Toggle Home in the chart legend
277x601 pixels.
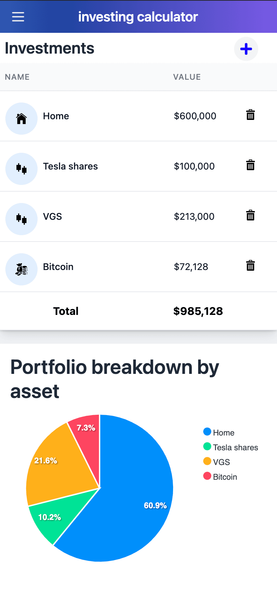(x=219, y=432)
